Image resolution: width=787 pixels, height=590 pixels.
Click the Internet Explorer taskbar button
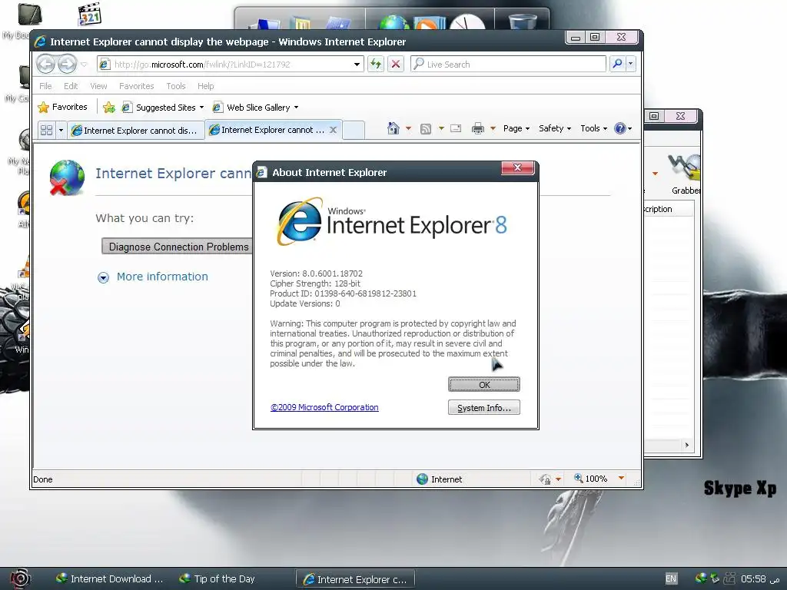pos(355,579)
